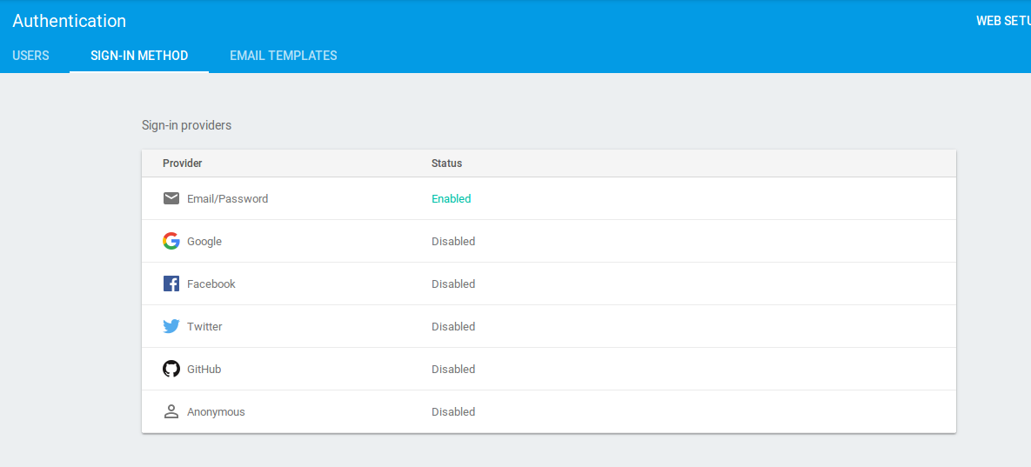
Task: Click the Disabled status for Facebook
Action: (x=453, y=284)
